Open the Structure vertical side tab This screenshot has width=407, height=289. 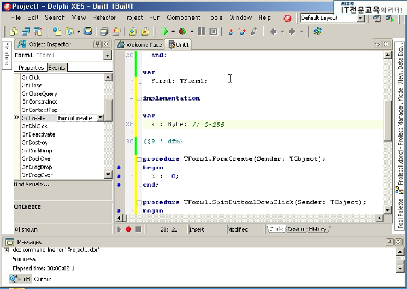(x=7, y=54)
